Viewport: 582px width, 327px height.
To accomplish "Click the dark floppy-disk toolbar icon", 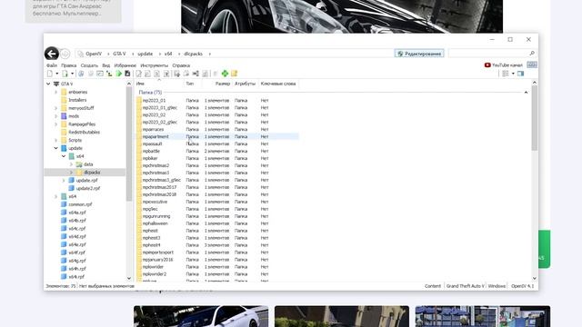I will click(127, 74).
